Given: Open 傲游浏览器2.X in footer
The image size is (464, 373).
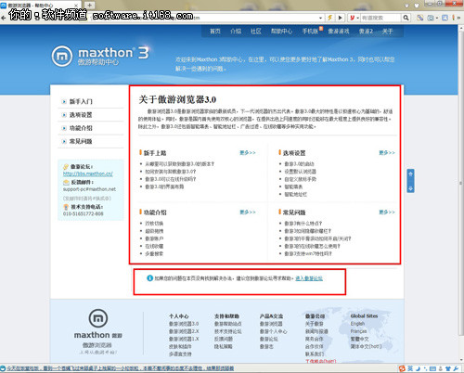Looking at the screenshot, I should pyautogui.click(x=184, y=331).
